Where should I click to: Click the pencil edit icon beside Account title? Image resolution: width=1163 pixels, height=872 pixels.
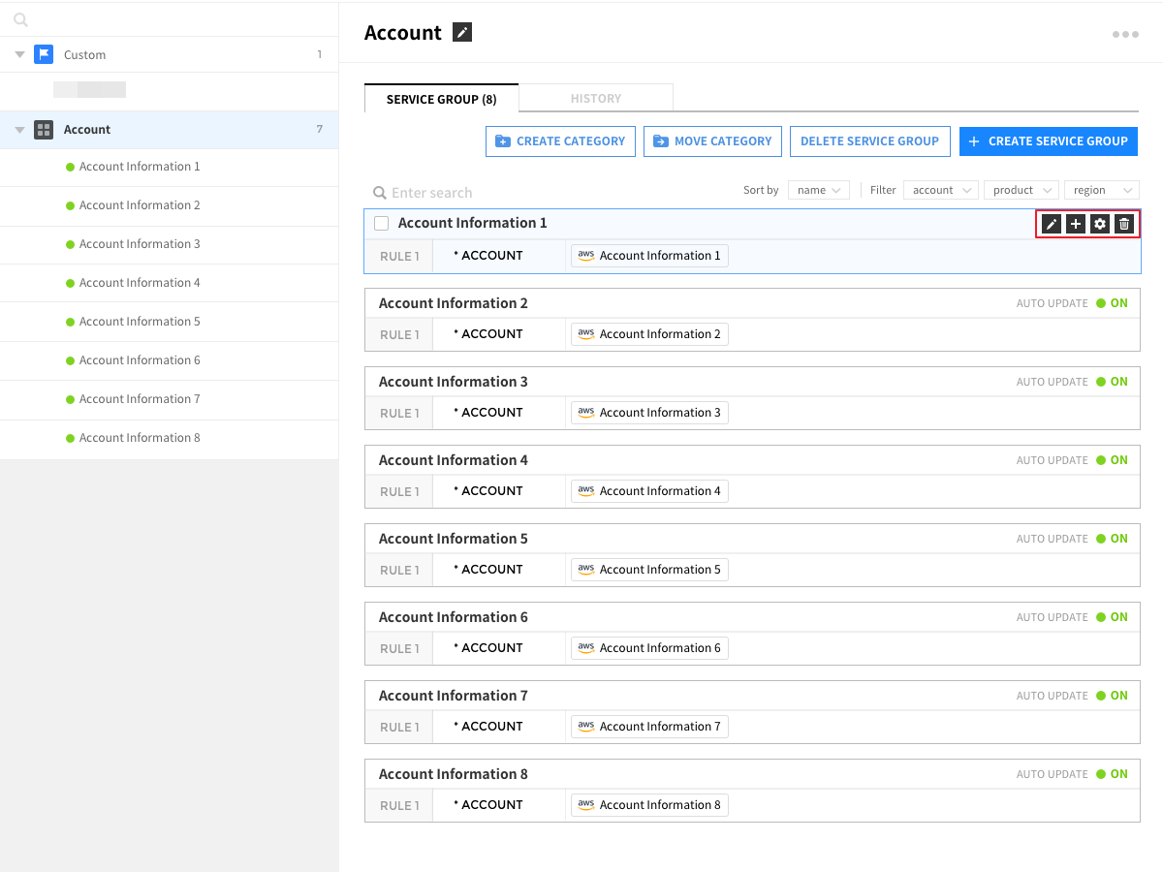[462, 33]
